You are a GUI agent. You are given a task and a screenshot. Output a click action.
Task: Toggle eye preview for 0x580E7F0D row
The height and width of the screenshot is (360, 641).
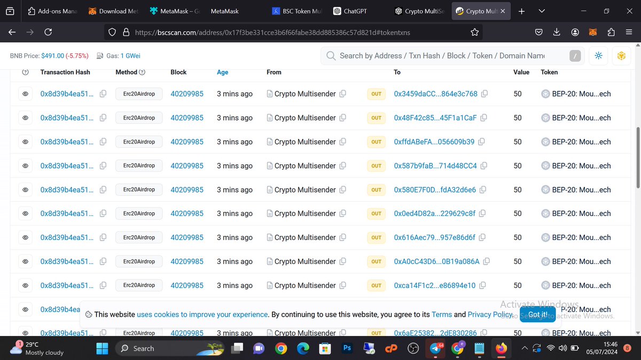[25, 190]
